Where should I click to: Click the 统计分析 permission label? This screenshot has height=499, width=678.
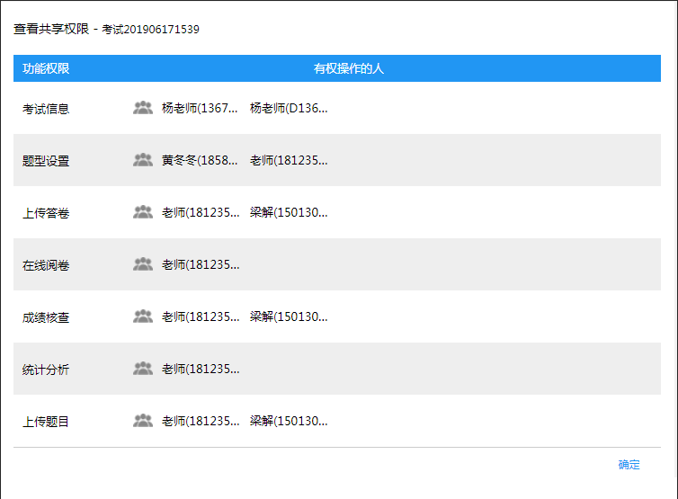pos(46,370)
